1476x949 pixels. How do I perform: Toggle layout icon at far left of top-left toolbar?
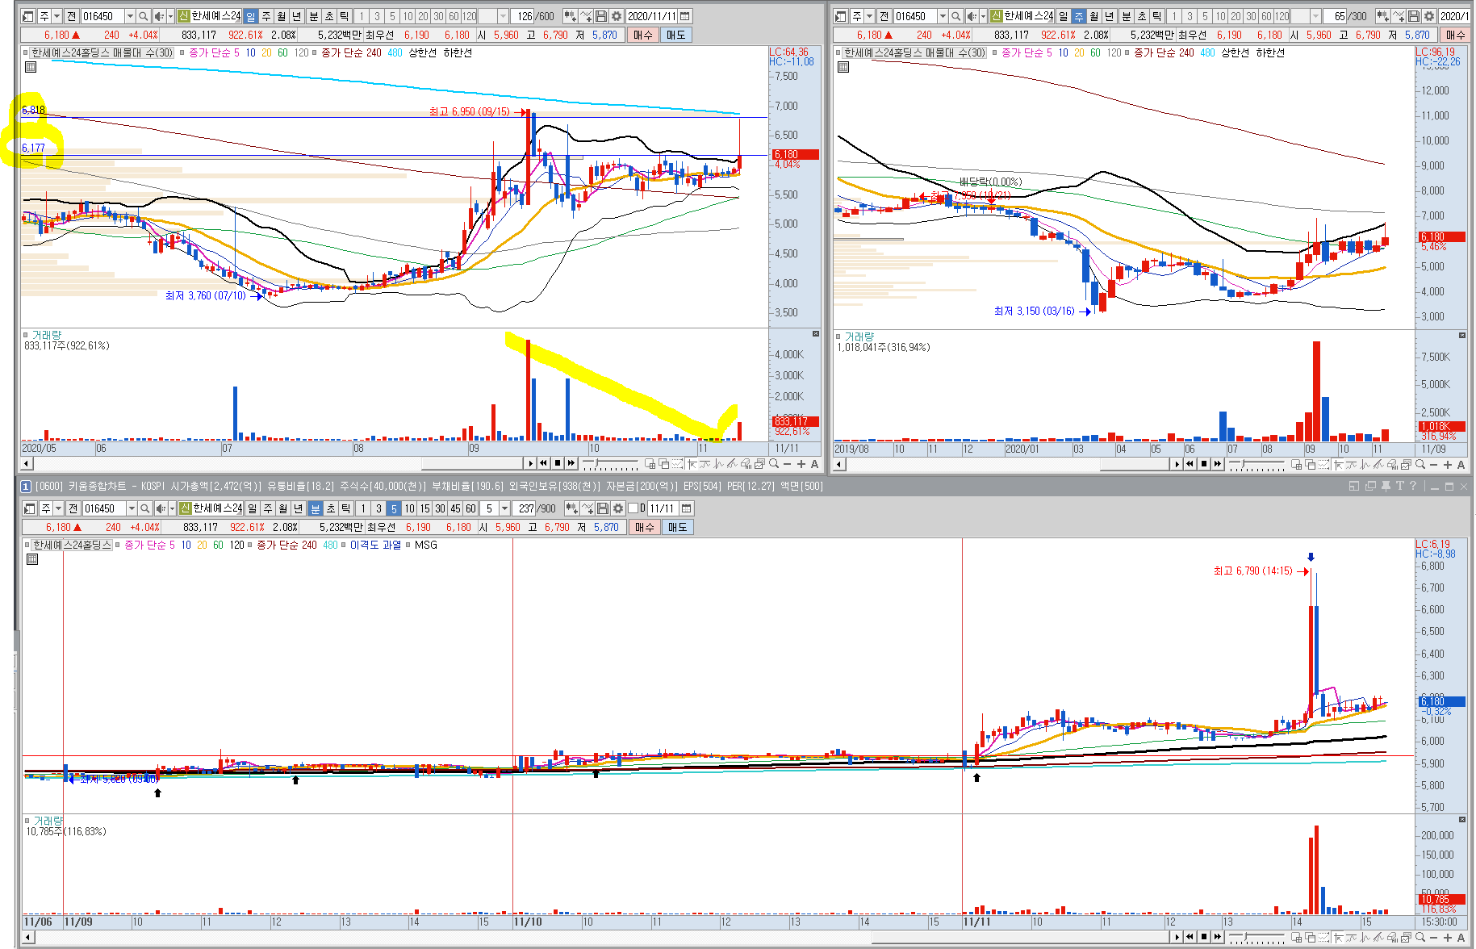[x=28, y=16]
